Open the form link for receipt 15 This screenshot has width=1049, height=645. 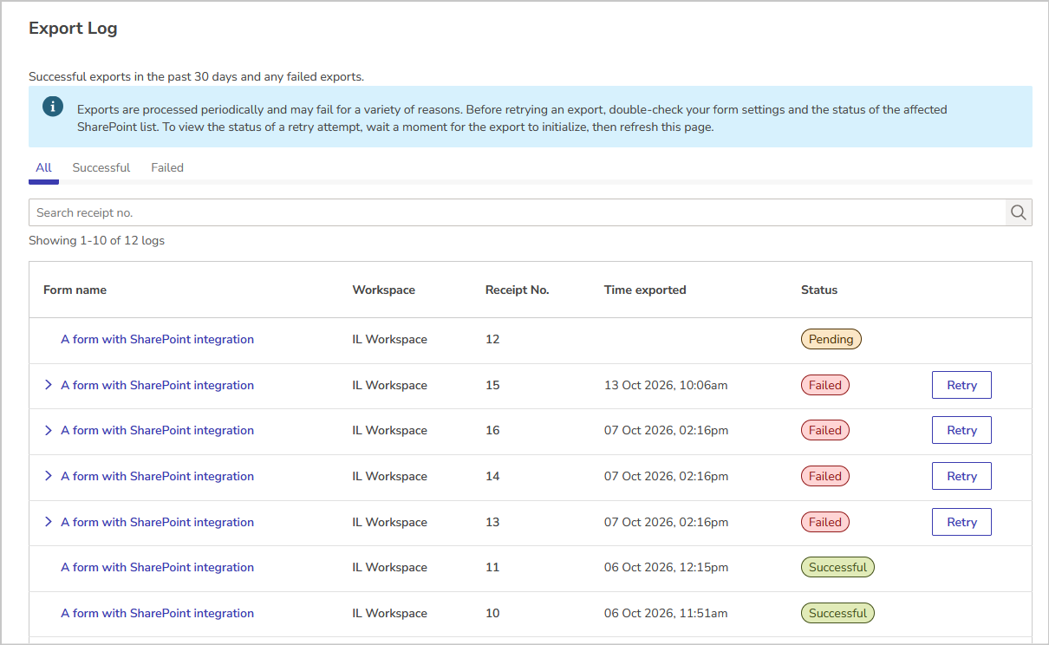pos(157,385)
